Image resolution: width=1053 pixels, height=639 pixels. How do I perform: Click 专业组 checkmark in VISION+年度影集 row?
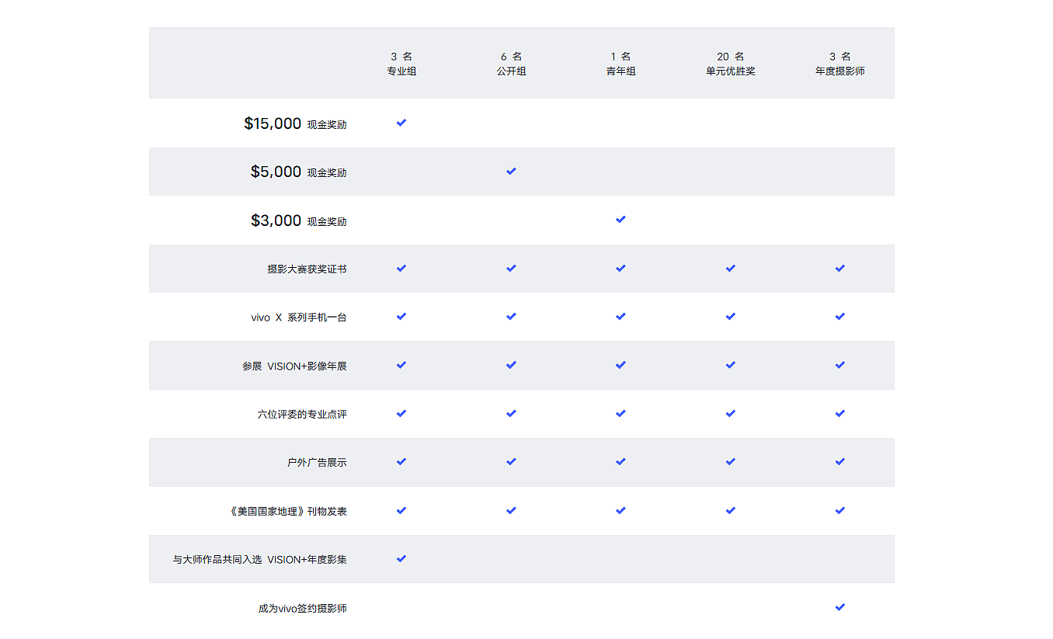coord(401,558)
